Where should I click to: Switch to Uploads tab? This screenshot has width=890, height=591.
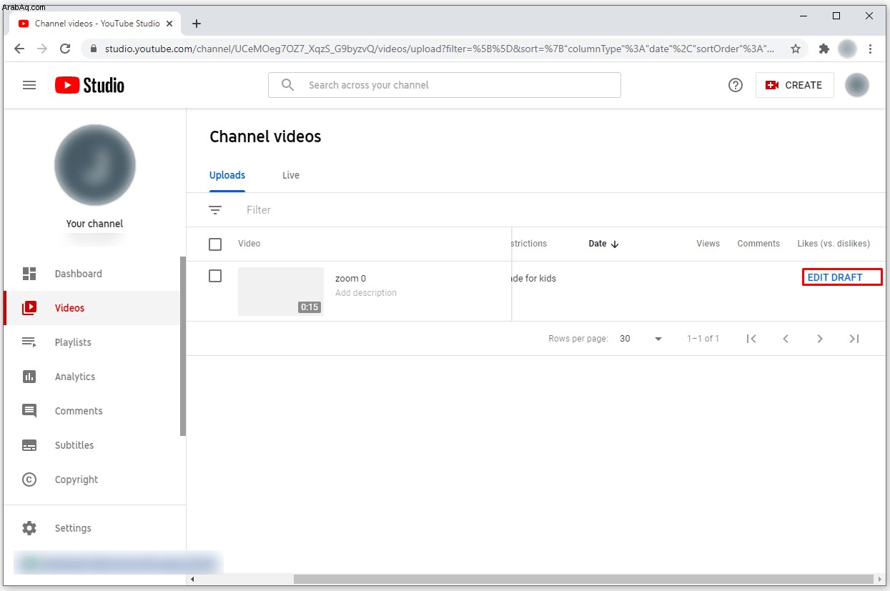click(227, 175)
